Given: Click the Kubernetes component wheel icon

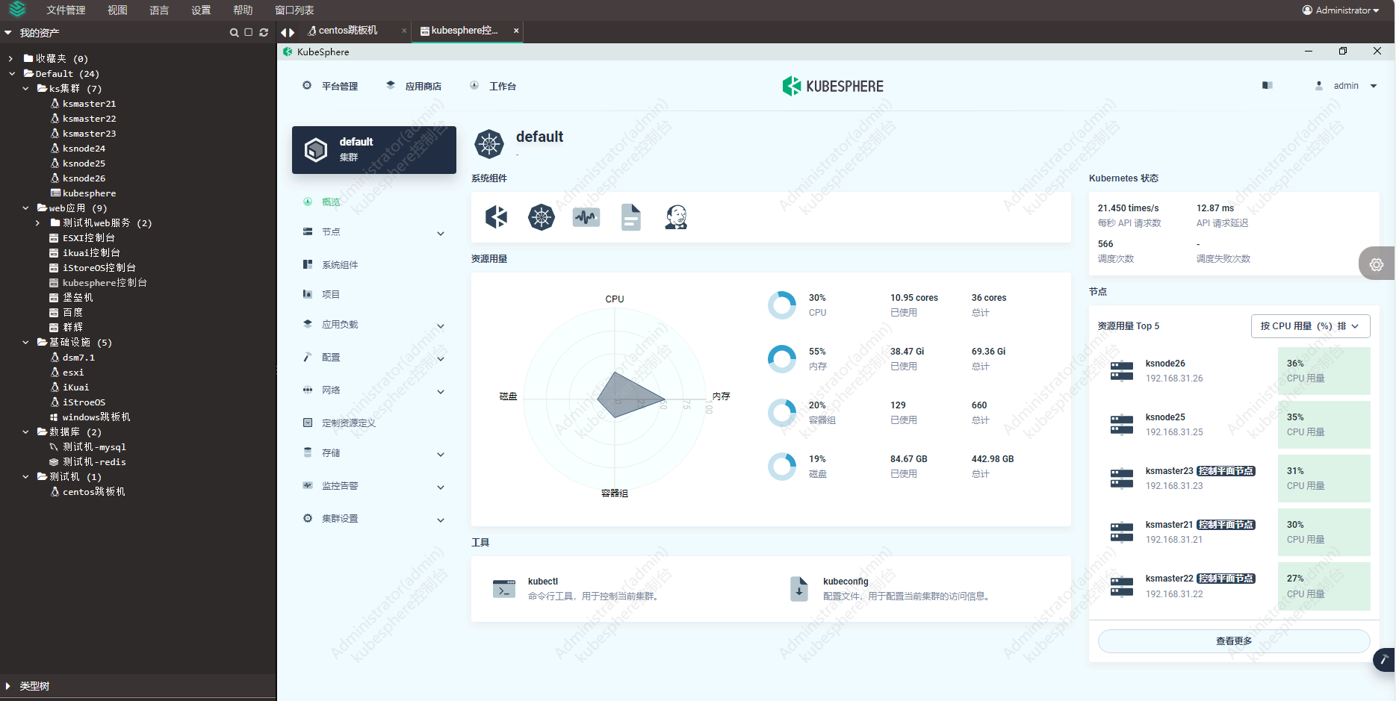Looking at the screenshot, I should [542, 217].
